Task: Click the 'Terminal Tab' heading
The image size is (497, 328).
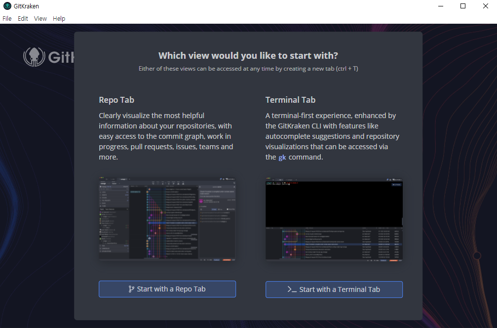Action: tap(290, 100)
